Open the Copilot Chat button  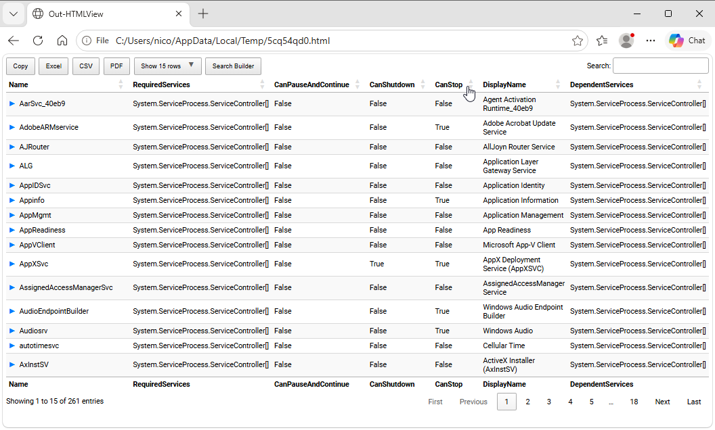click(x=687, y=41)
